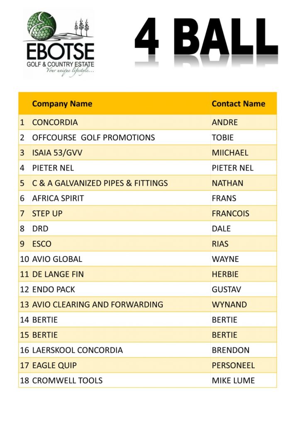Select the 'Contact Name' column header
Viewport: 302px width, 425px height.
(x=238, y=104)
